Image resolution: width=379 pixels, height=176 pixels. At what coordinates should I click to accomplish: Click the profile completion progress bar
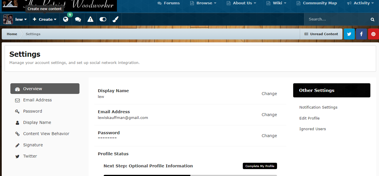(x=190, y=175)
